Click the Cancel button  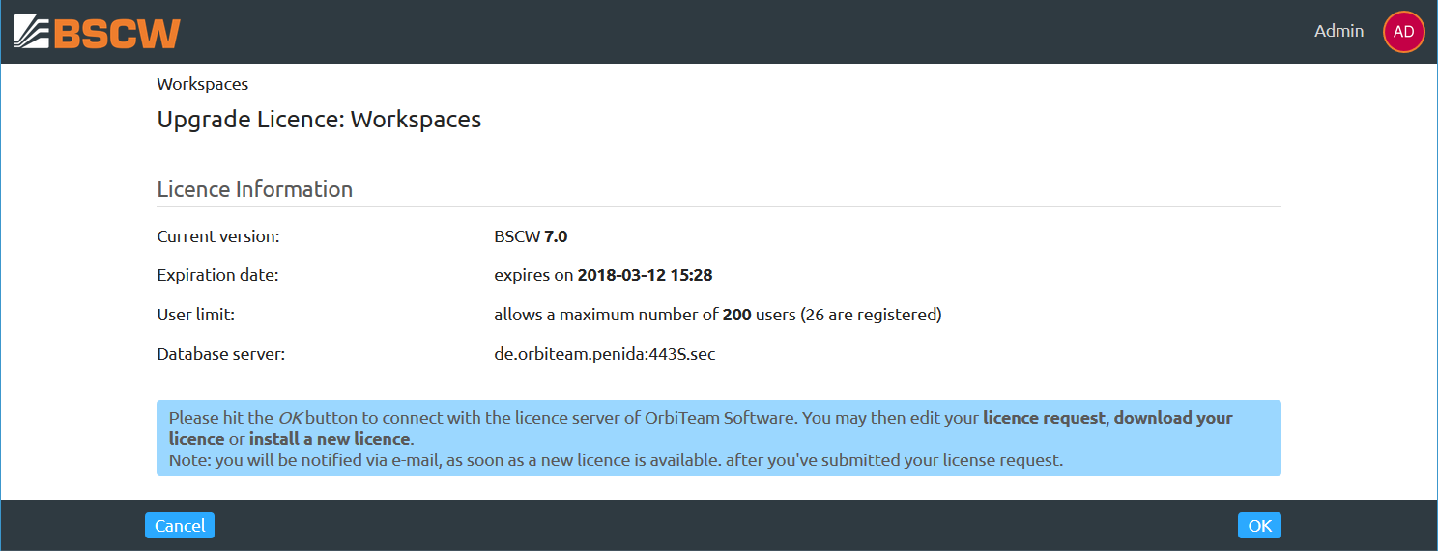click(180, 526)
